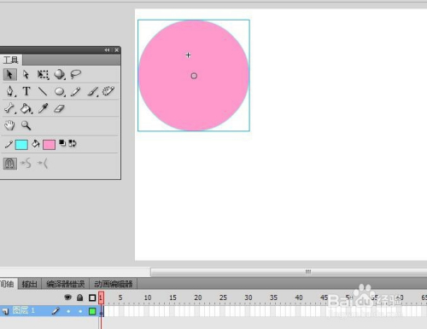Select the Subselection tool

(26, 74)
